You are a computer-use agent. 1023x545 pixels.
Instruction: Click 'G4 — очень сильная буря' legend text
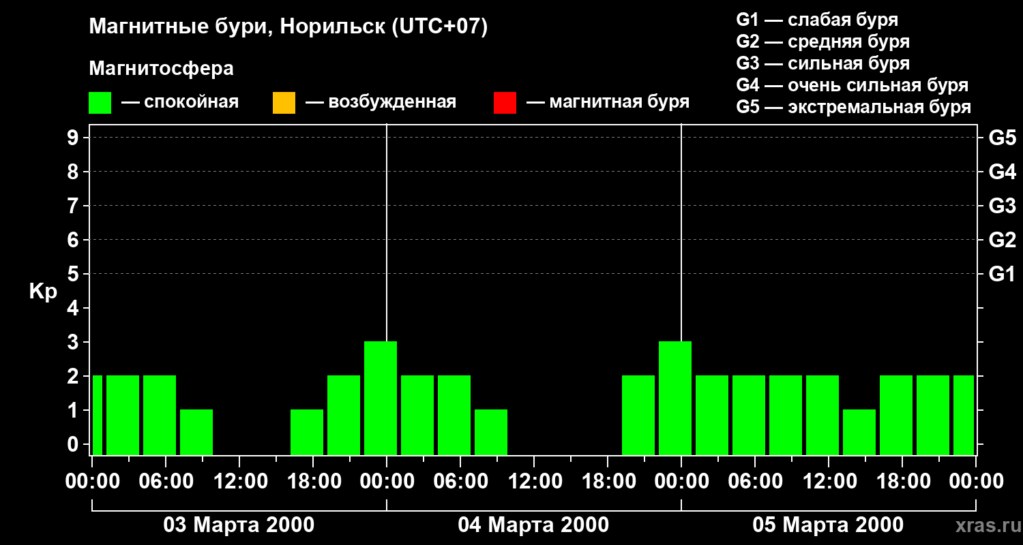(x=852, y=85)
